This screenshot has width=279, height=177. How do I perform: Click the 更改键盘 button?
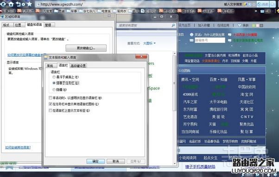click(x=86, y=48)
